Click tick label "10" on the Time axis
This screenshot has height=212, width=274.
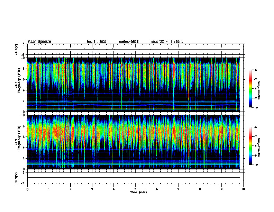pyautogui.click(x=243, y=189)
